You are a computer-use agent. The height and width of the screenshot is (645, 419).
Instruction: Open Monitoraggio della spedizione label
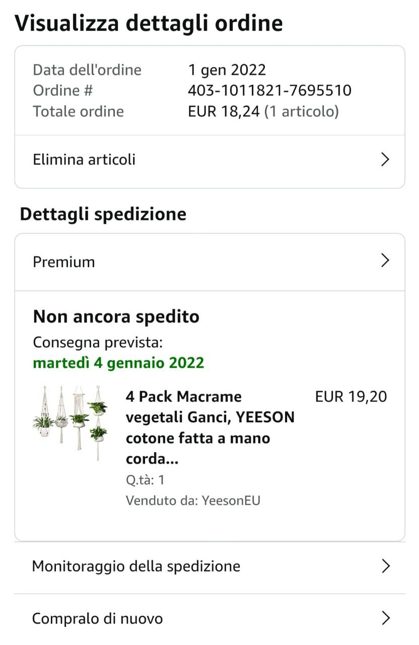(x=136, y=566)
